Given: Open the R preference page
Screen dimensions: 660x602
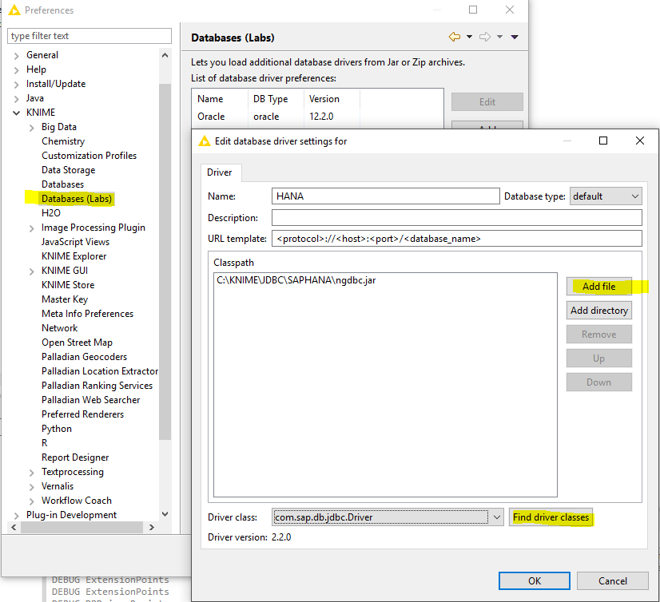Looking at the screenshot, I should click(45, 443).
